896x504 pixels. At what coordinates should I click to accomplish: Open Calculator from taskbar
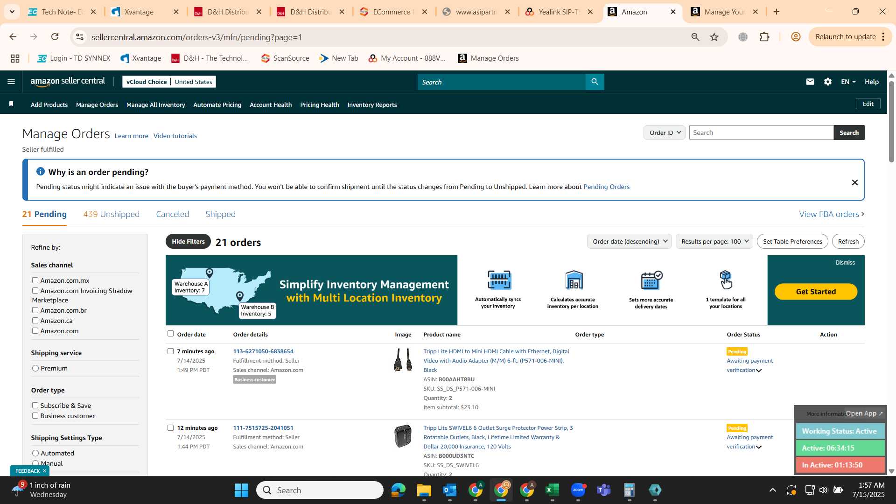(629, 490)
